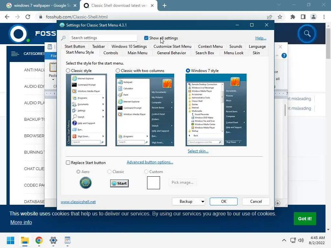This screenshot has height=248, width=331.
Task: Open Chrome extensions puzzle icon
Action: [293, 17]
